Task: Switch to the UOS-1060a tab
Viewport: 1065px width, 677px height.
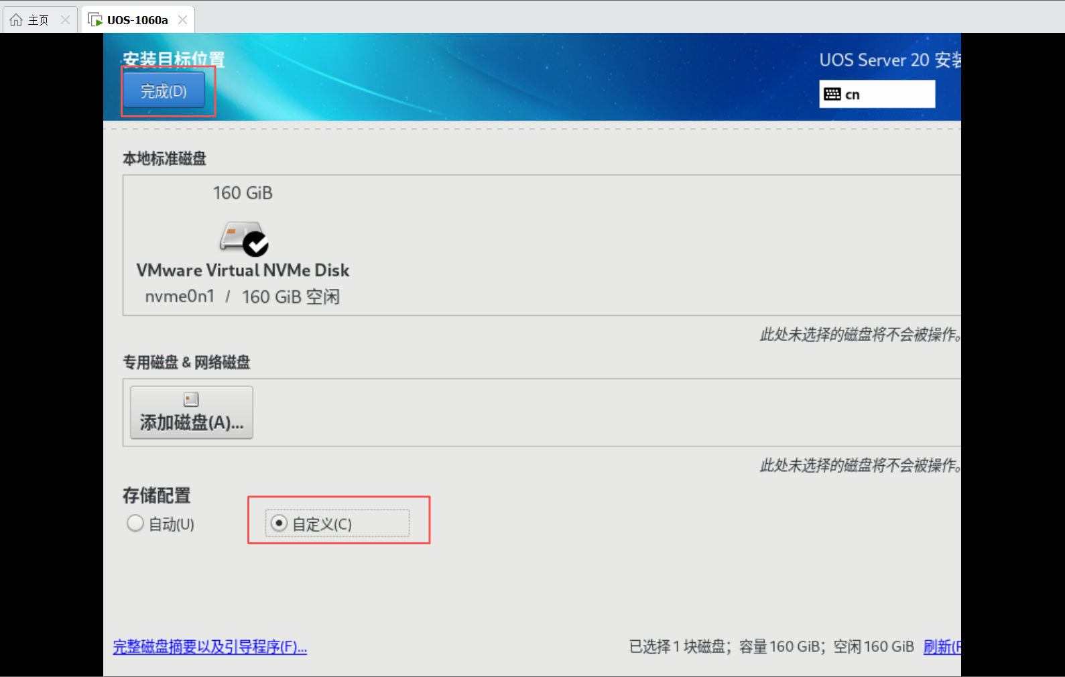Action: (137, 20)
